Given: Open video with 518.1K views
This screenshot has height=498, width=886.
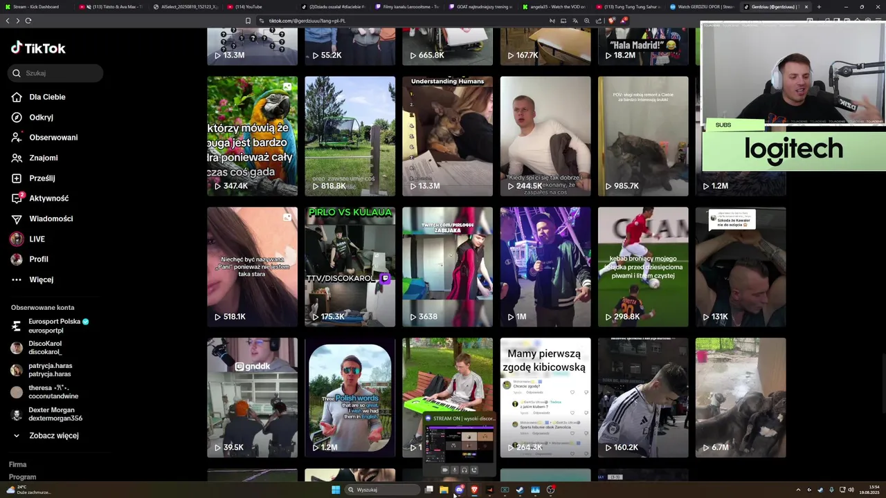Looking at the screenshot, I should pyautogui.click(x=252, y=267).
